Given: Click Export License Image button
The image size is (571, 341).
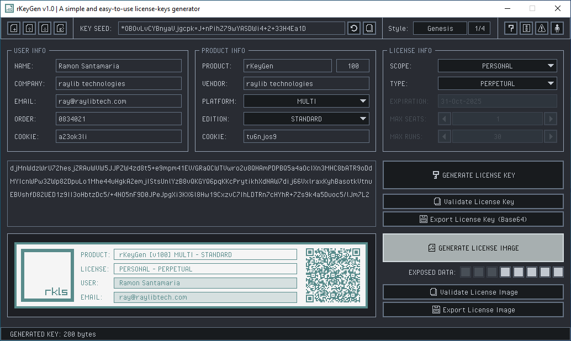Looking at the screenshot, I should 473,310.
